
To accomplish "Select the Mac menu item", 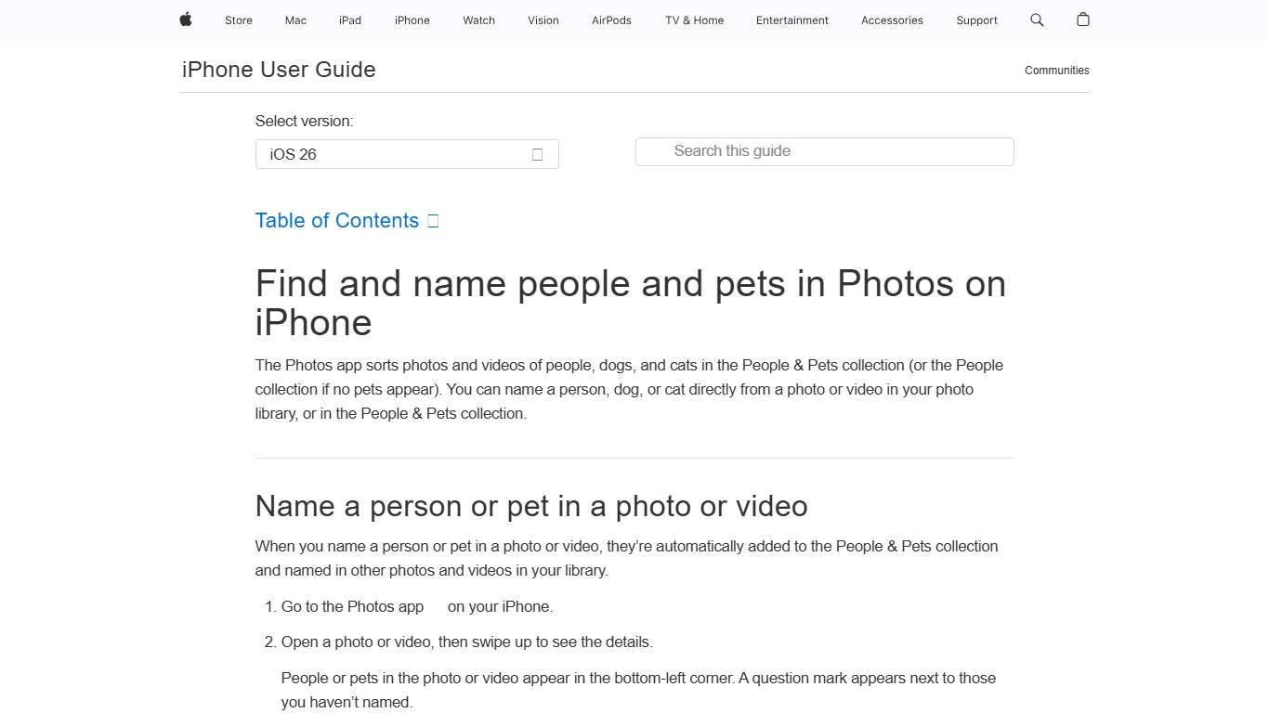I will pyautogui.click(x=294, y=19).
